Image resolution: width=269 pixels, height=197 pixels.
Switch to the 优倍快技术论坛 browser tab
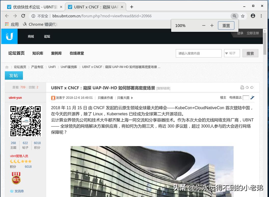[33, 7]
